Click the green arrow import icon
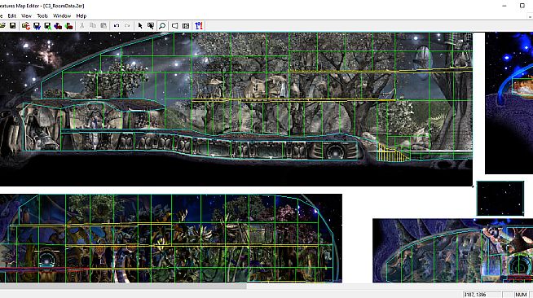 pos(68,26)
